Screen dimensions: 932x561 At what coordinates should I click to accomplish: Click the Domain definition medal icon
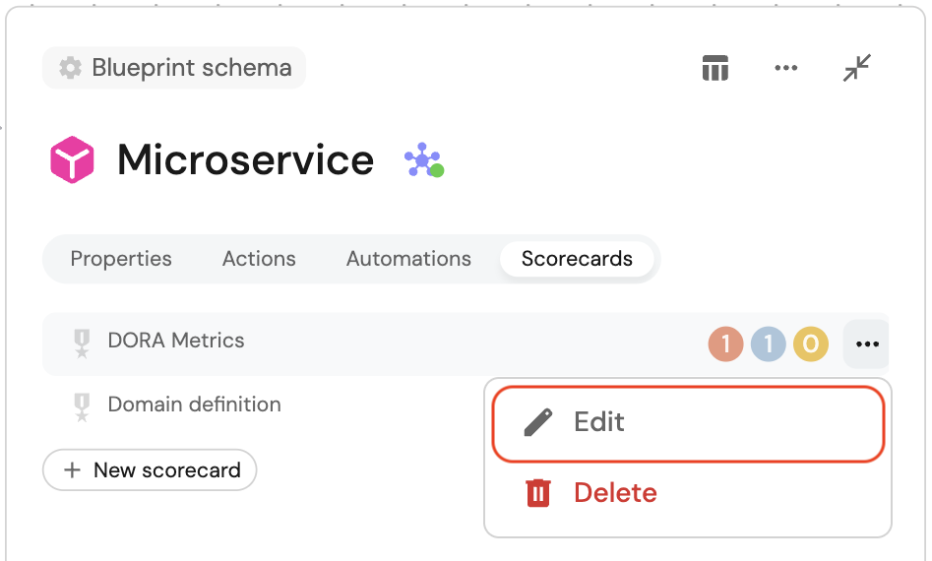pos(82,405)
